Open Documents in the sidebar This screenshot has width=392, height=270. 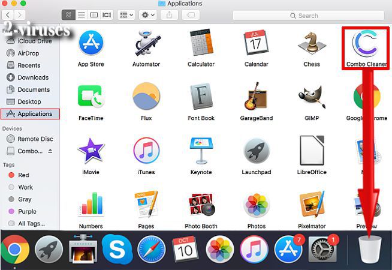point(29,89)
